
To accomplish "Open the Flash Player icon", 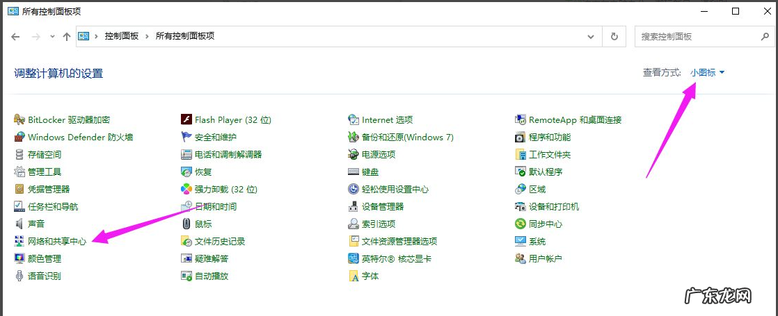I will point(186,120).
